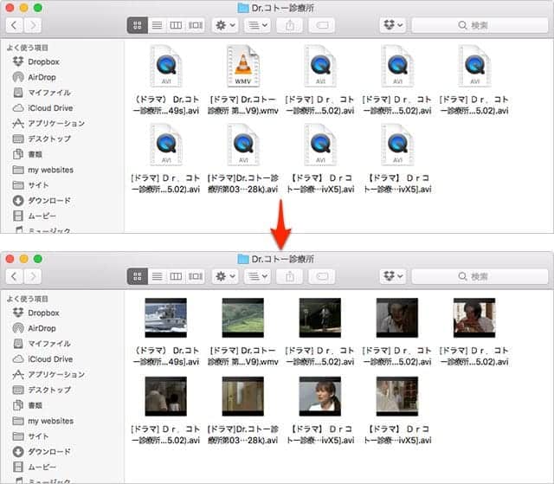Open アプリケーション in the top window sidebar
Image resolution: width=554 pixels, height=484 pixels.
(48, 123)
